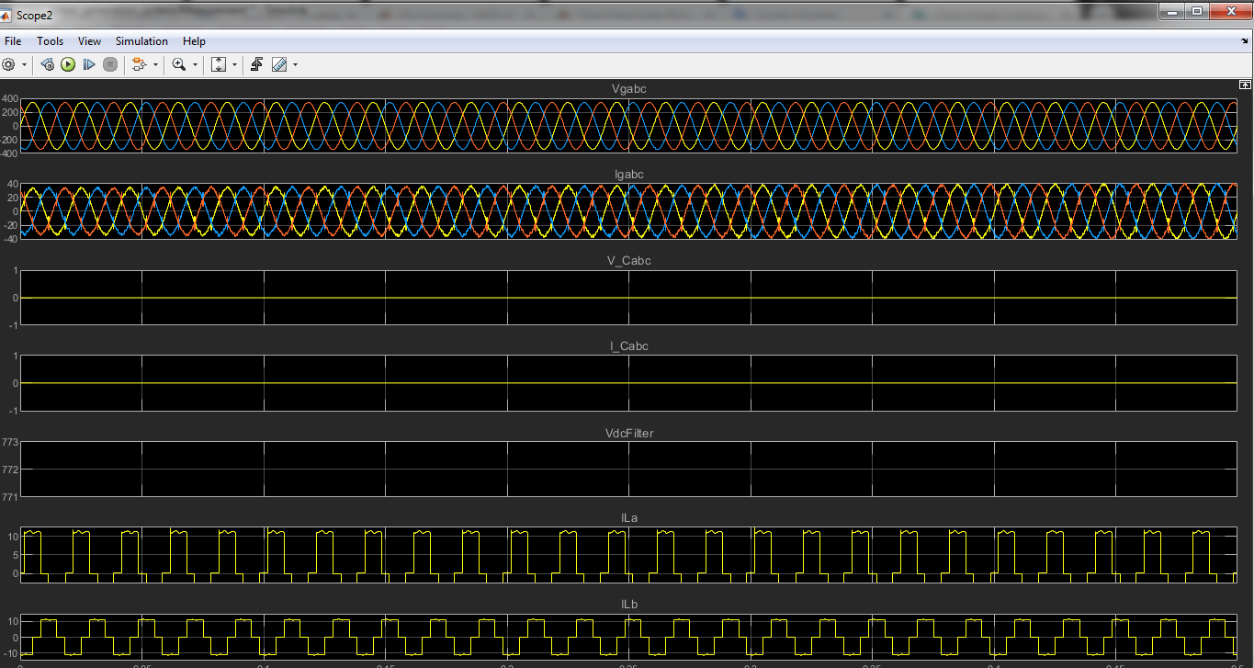1254x668 pixels.
Task: Click the VdcFilter plot title
Action: 628,433
